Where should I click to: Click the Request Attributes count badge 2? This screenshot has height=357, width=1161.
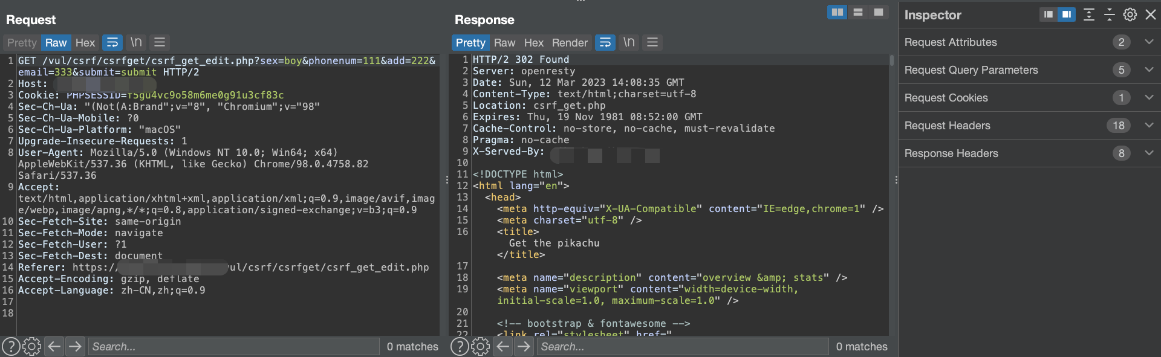(x=1121, y=42)
